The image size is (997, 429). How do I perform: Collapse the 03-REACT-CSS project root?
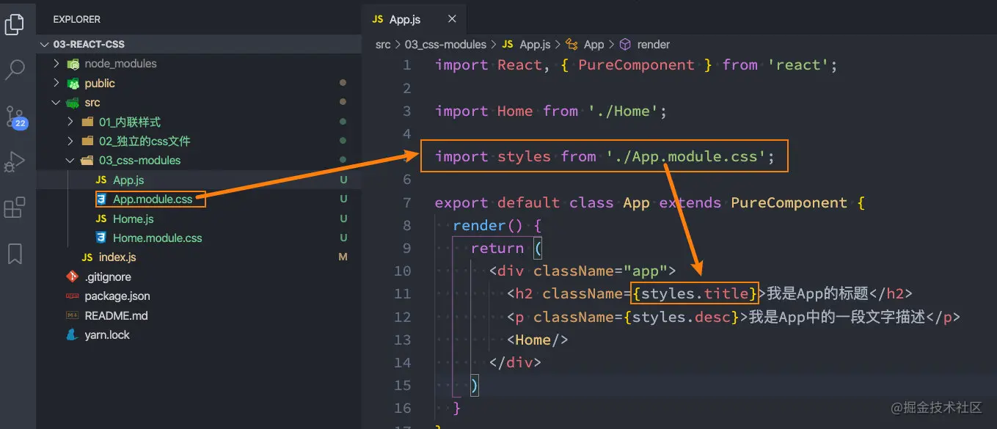pyautogui.click(x=45, y=45)
